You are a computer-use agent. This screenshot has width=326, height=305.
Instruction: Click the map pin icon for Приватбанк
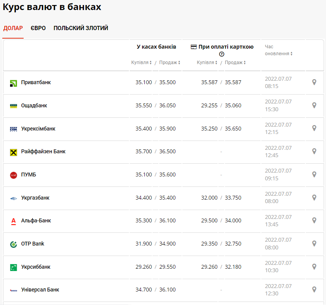click(x=314, y=82)
